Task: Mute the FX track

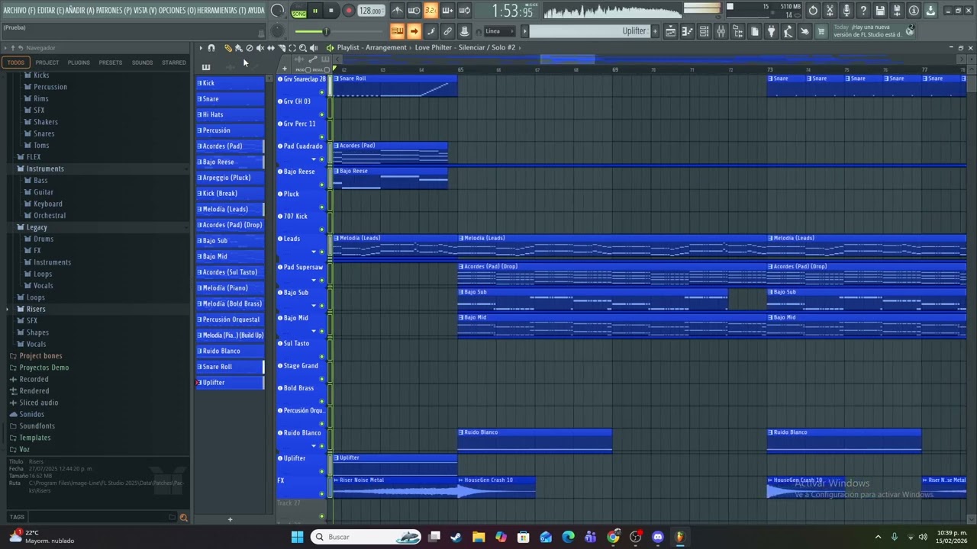Action: coord(321,494)
